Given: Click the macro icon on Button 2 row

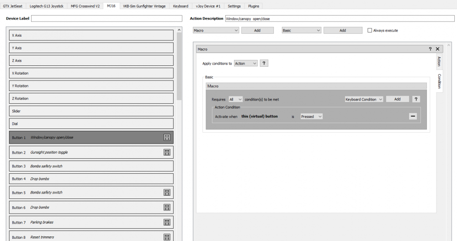Looking at the screenshot, I should pyautogui.click(x=167, y=152).
